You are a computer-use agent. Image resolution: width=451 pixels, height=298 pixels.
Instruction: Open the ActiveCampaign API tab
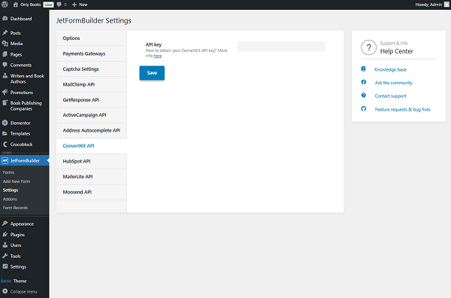(x=92, y=115)
